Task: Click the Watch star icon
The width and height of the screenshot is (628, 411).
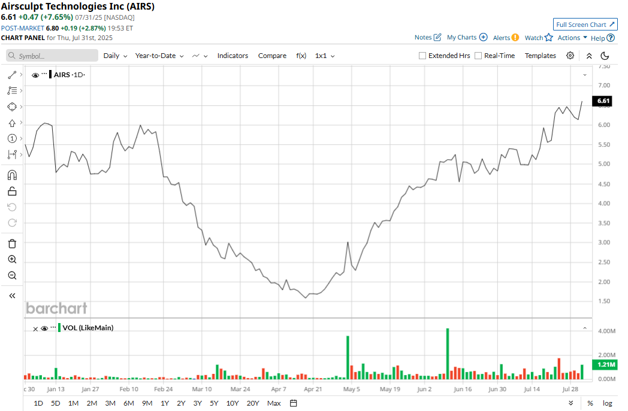Action: (x=549, y=37)
